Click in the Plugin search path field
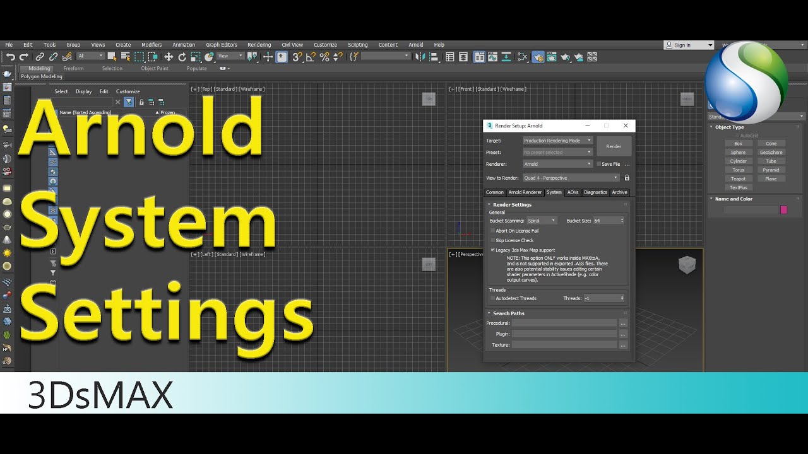This screenshot has height=454, width=808. tap(564, 334)
